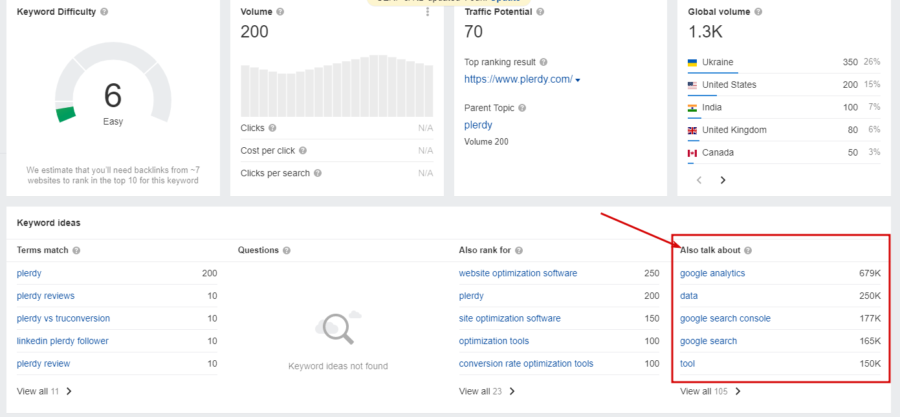
Task: Open the Volume card three-dot menu
Action: coord(428,12)
